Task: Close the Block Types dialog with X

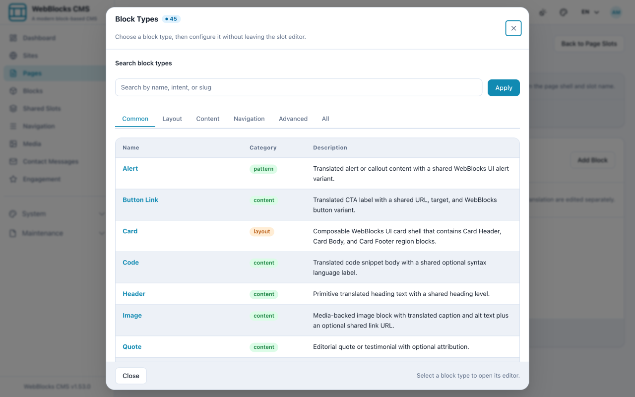Action: pyautogui.click(x=513, y=28)
